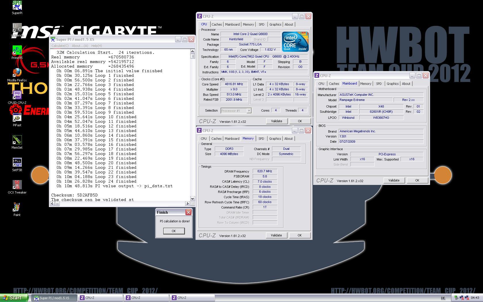
Task: Select Graphics tab in the Memory CPU-Z window
Action: point(275,139)
